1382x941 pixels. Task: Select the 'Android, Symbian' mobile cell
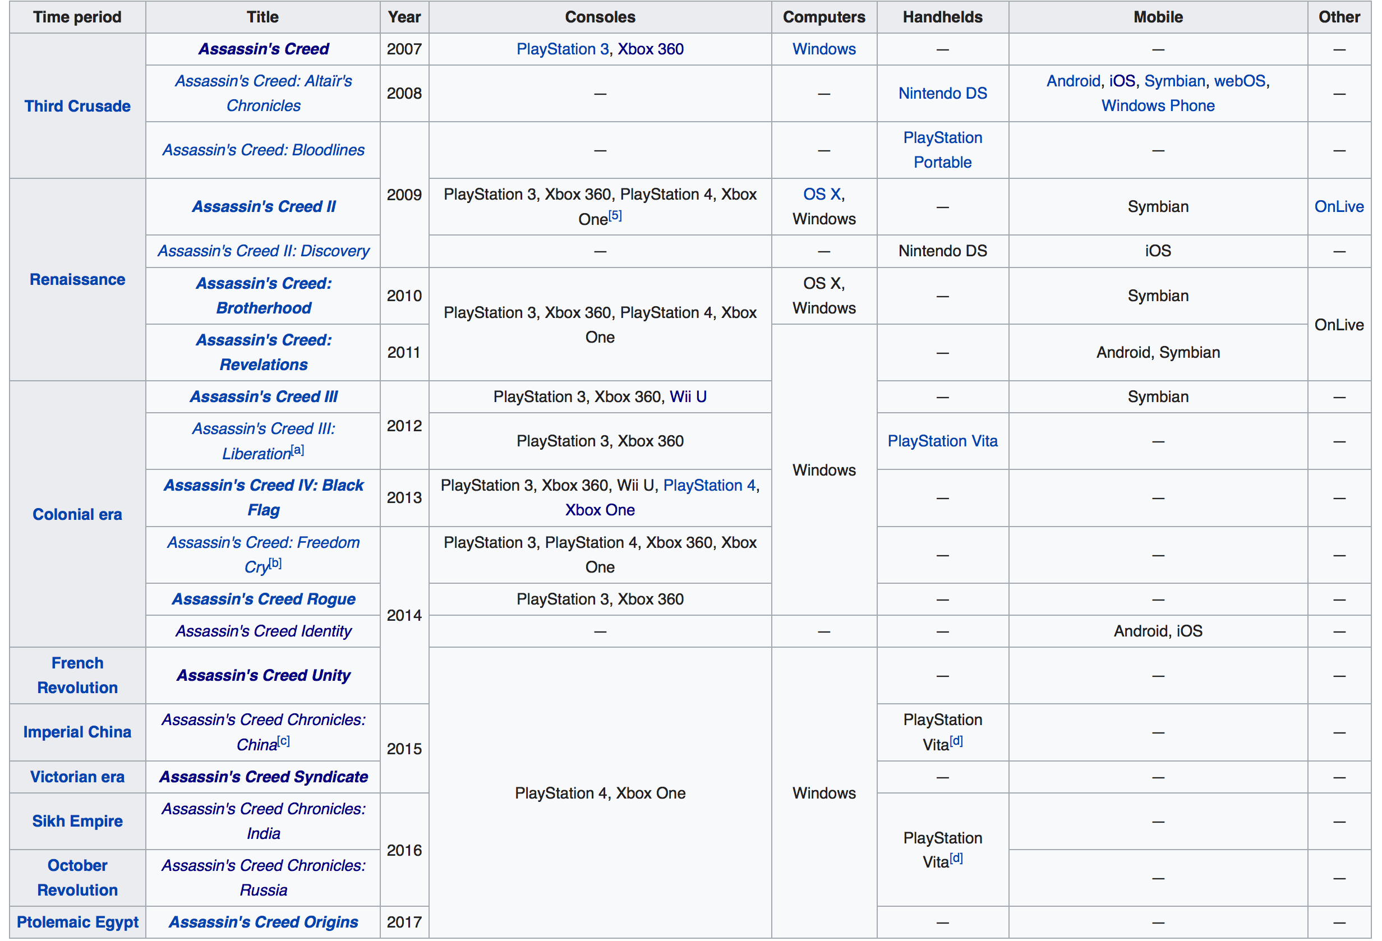pos(1158,352)
